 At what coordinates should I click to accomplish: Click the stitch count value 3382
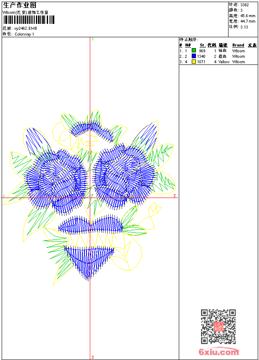[x=244, y=5]
